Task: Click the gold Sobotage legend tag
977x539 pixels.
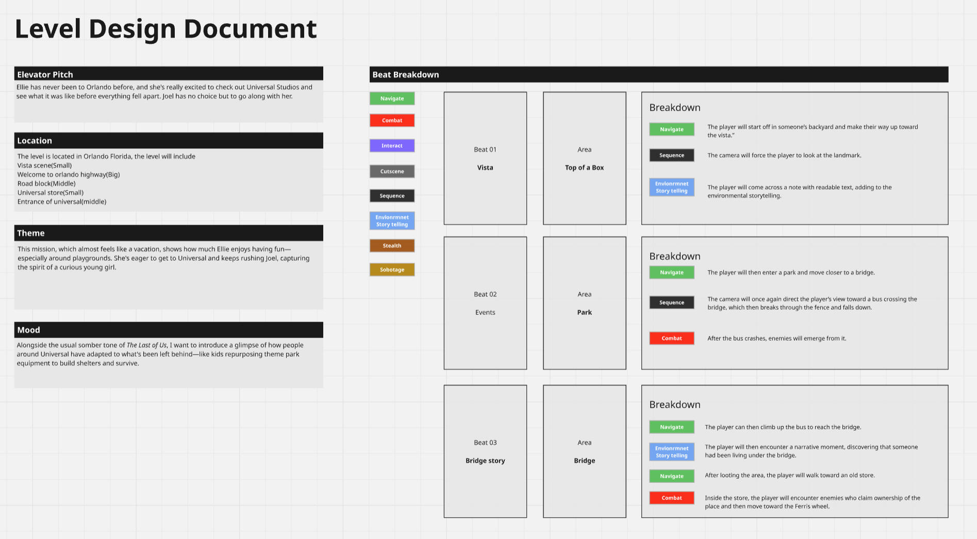Action: click(x=392, y=269)
